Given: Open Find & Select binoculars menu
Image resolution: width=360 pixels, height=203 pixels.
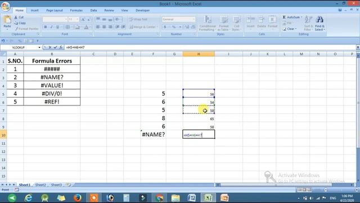Looking at the screenshot, I should coord(319,23).
